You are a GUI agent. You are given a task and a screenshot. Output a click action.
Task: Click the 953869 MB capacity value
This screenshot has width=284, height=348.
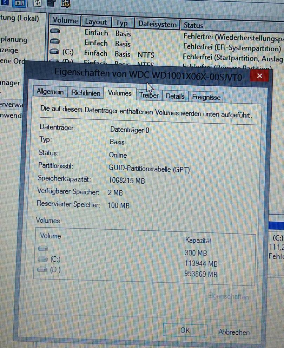tap(201, 274)
